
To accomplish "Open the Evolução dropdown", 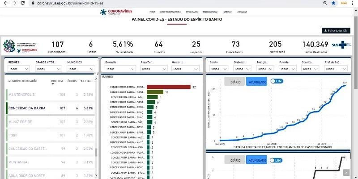I will [x=120, y=69].
